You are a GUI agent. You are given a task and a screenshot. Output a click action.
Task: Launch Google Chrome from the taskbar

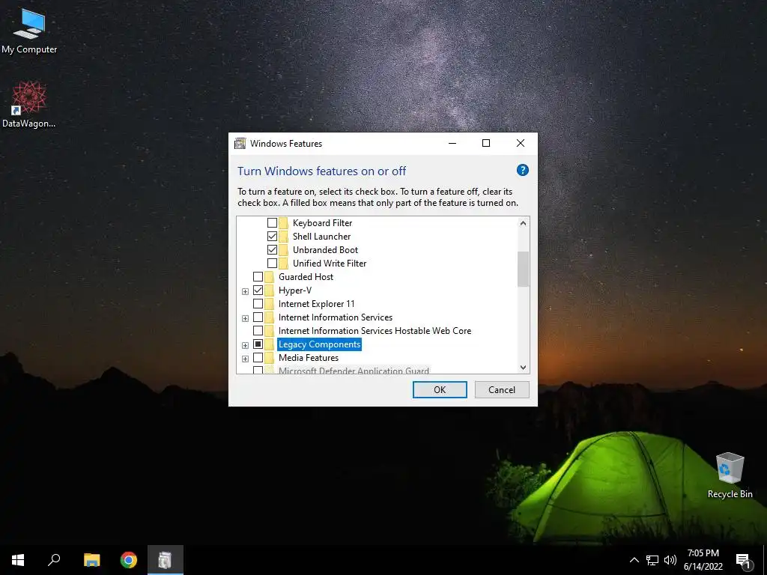tap(129, 560)
